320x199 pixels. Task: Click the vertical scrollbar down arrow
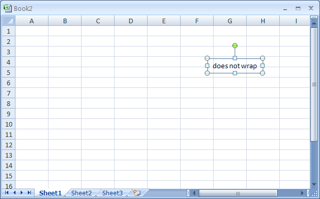314,185
